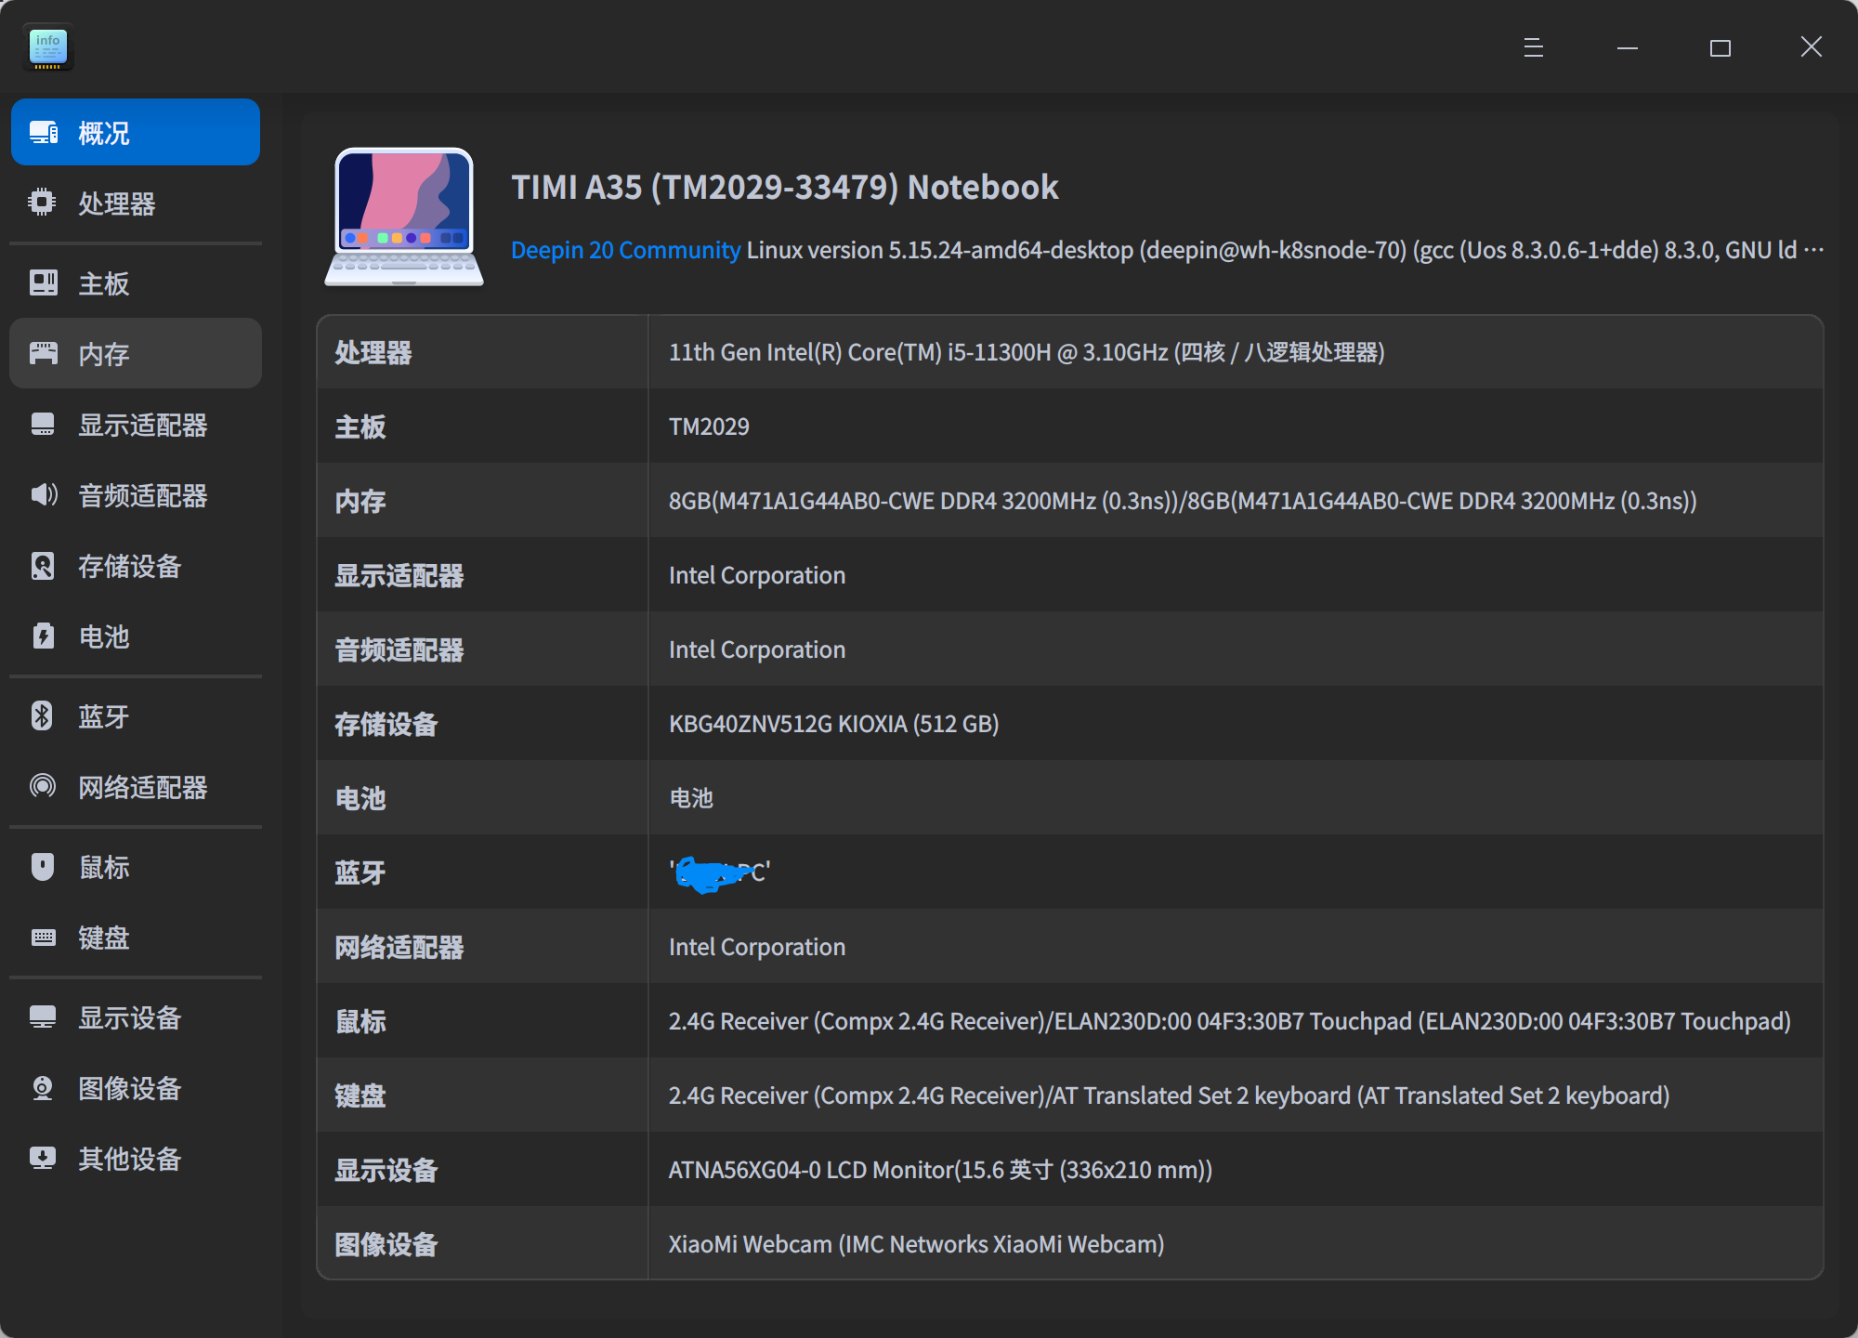Select the 网络适配器 (Network Adapter) icon
The width and height of the screenshot is (1858, 1338).
point(43,787)
